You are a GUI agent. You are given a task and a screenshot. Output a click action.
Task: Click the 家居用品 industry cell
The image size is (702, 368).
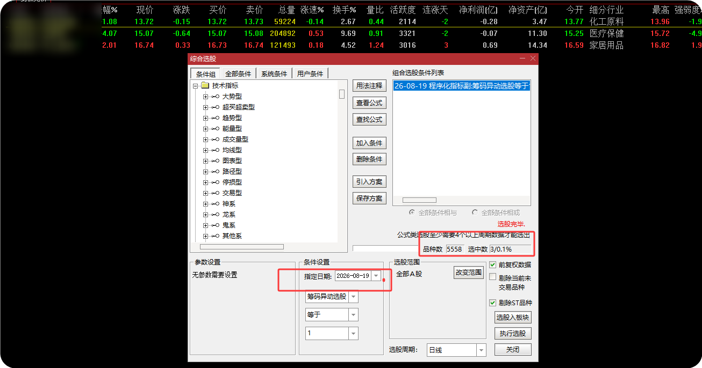(606, 45)
